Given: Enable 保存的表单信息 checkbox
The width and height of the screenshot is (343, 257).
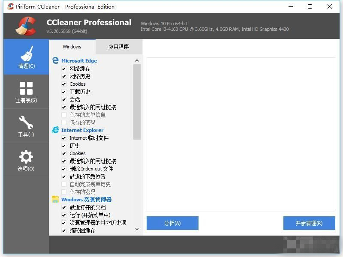Looking at the screenshot, I should pos(64,115).
